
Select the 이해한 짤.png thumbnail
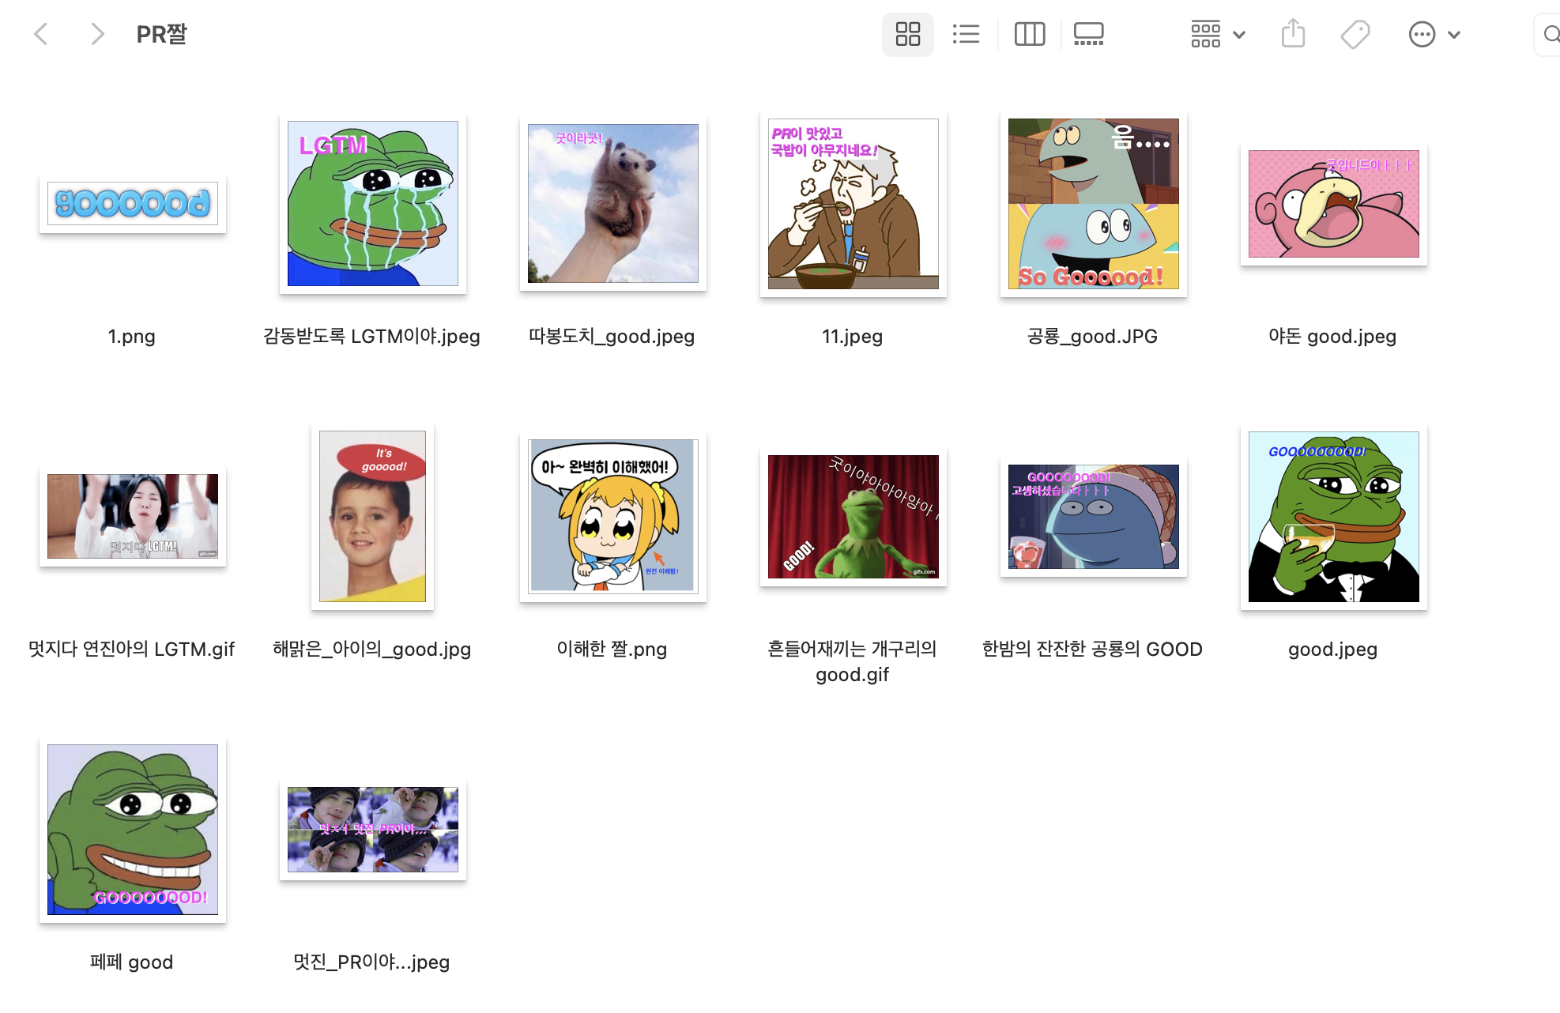pyautogui.click(x=613, y=515)
